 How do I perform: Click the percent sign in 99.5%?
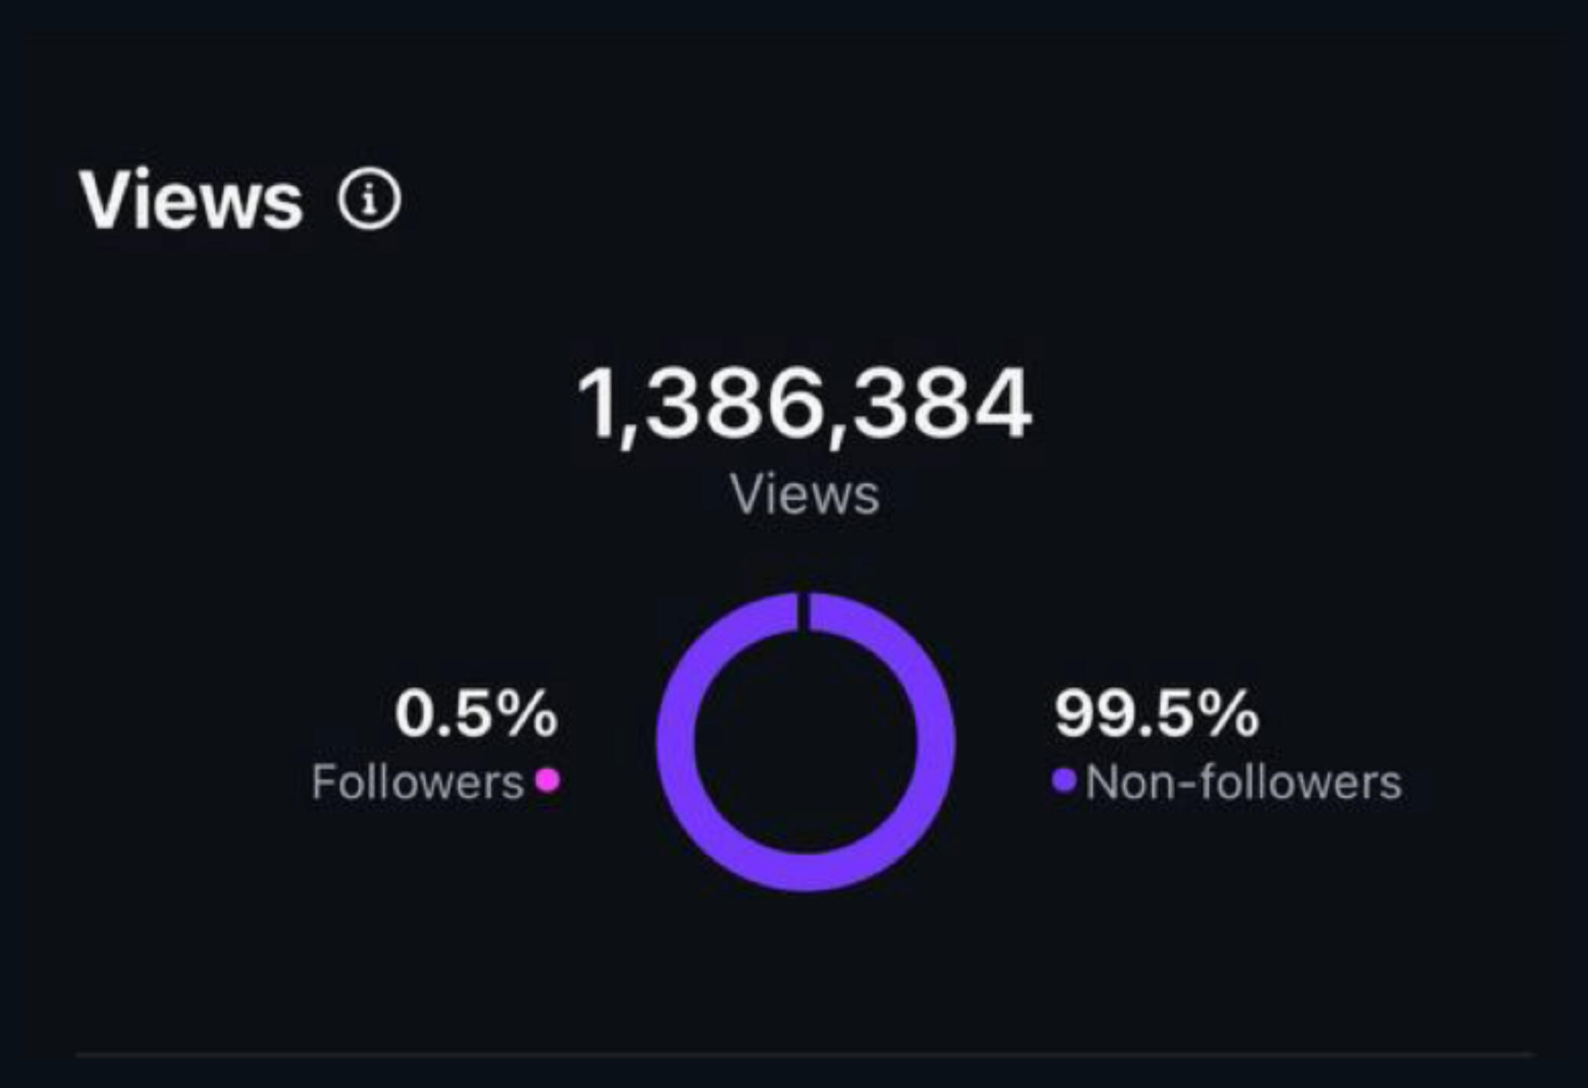tap(1228, 714)
